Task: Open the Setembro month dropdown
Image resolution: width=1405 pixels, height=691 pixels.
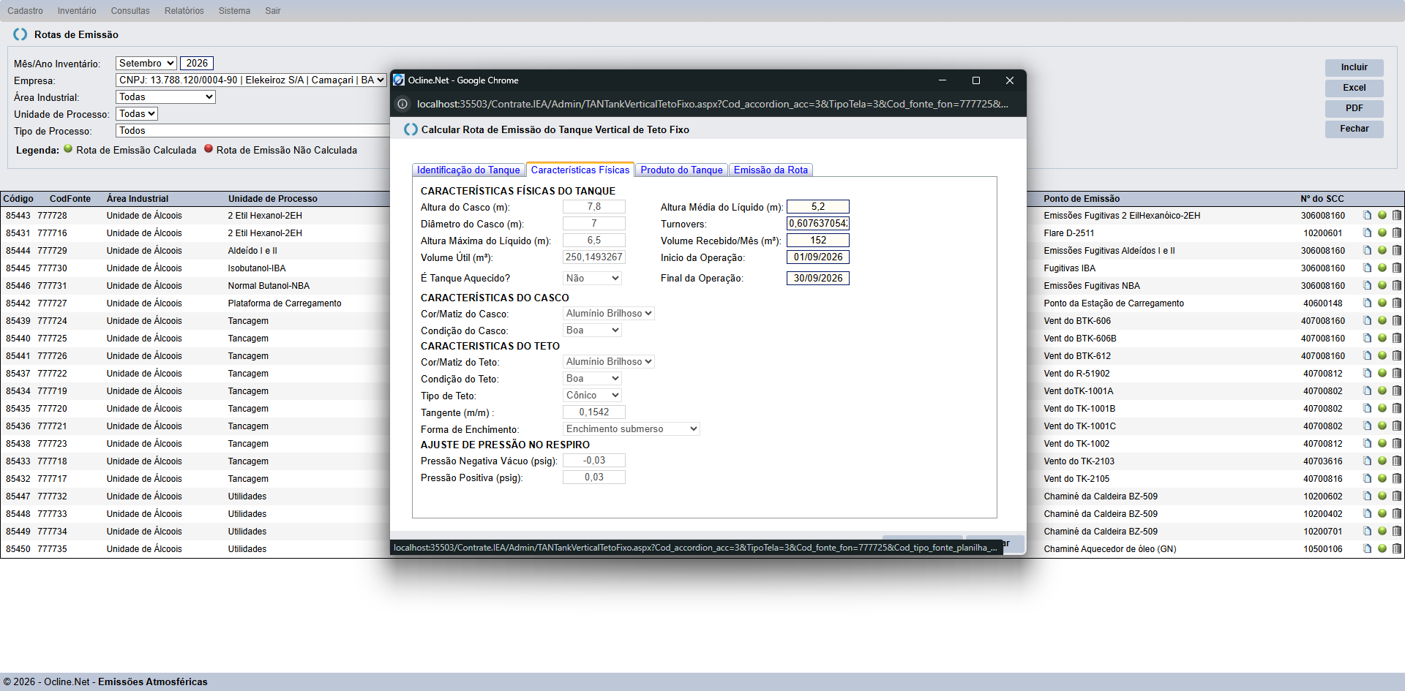Action: [146, 64]
